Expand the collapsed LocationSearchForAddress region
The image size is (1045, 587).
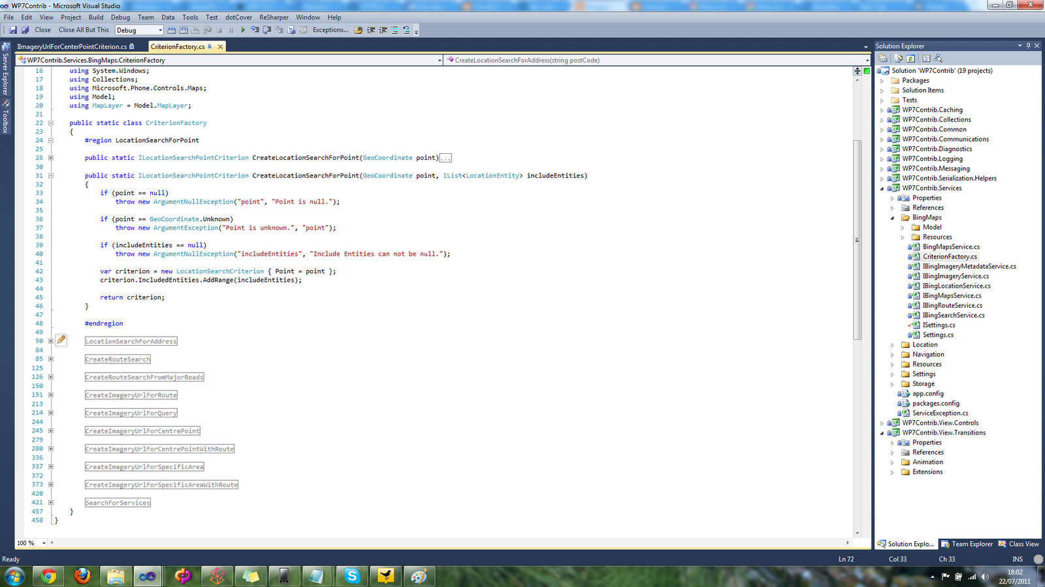click(x=50, y=340)
